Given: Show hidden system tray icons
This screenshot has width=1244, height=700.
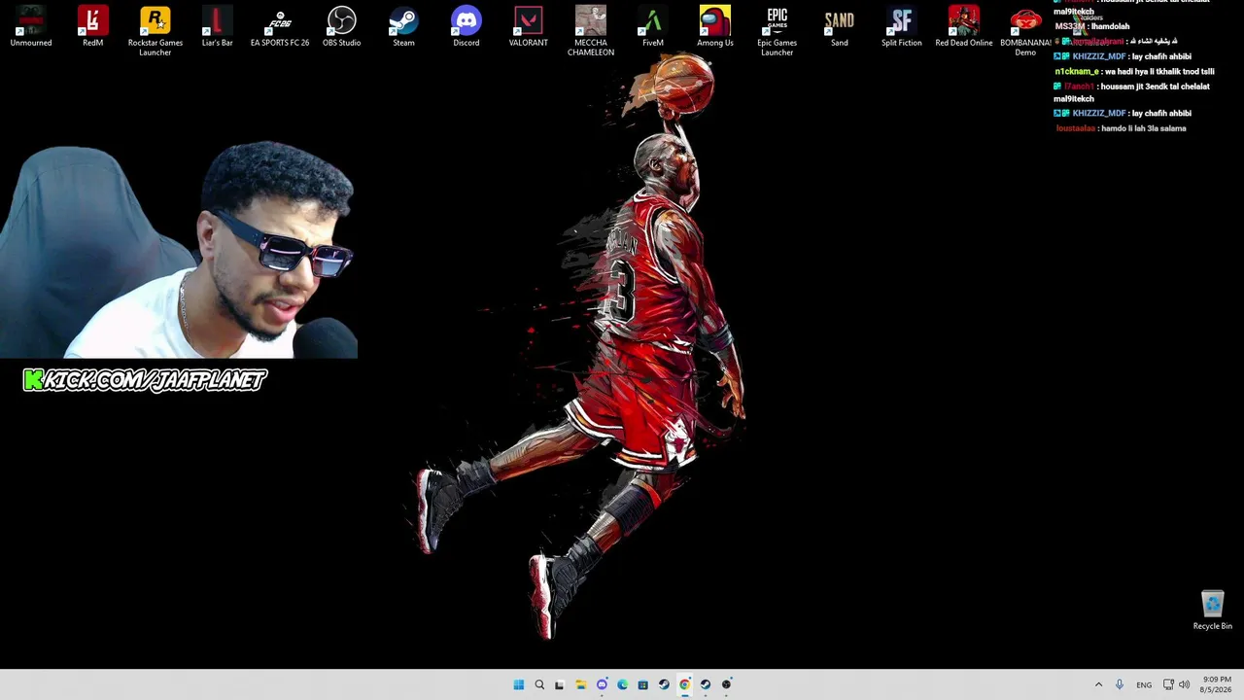Looking at the screenshot, I should [1098, 684].
